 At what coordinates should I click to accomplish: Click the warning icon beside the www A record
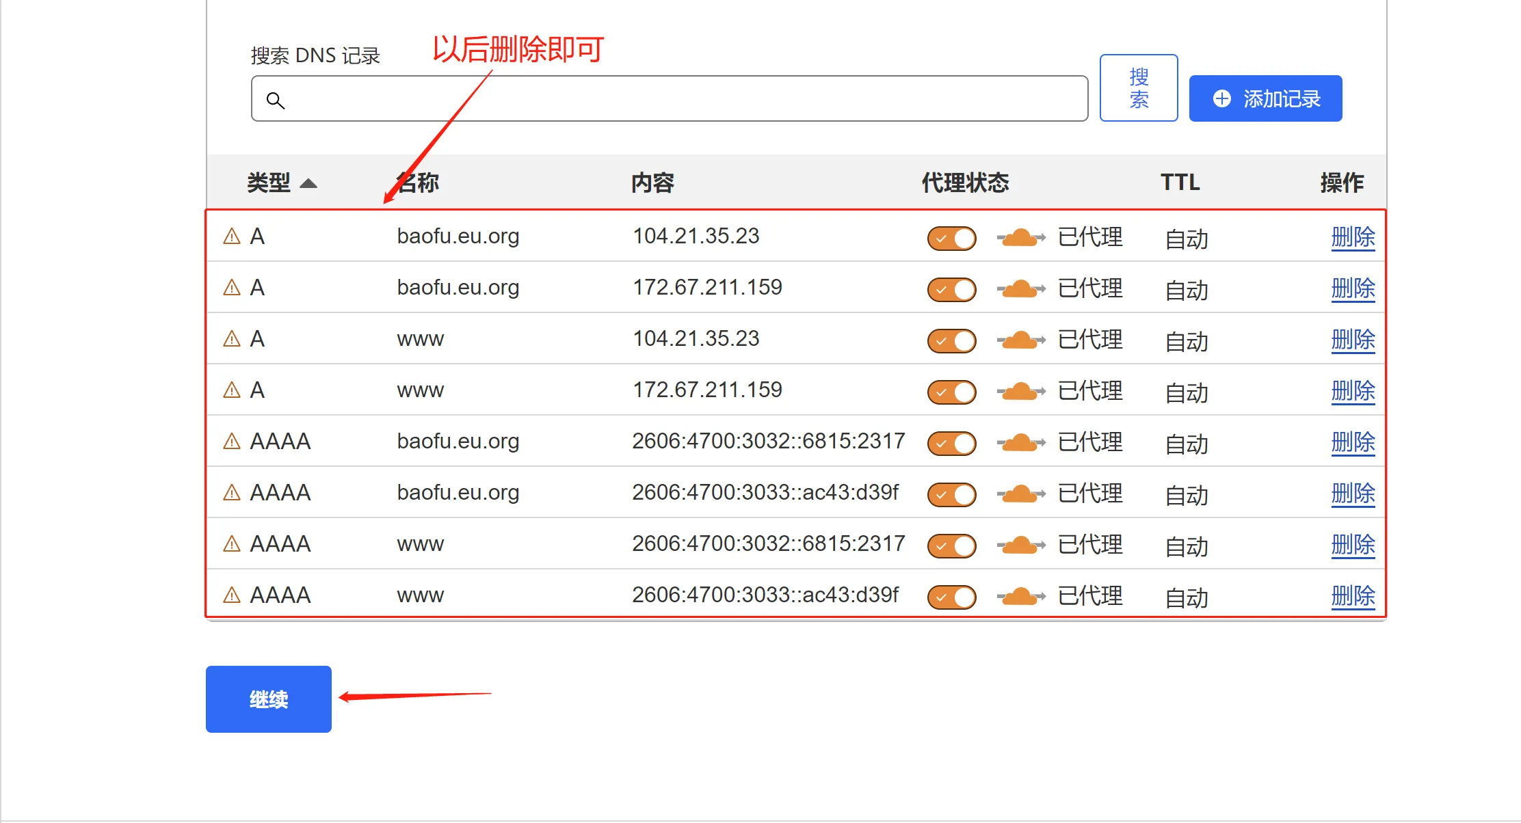pos(231,338)
